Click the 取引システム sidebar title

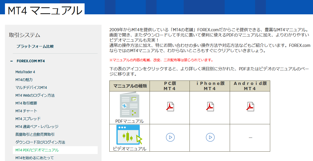[24, 35]
